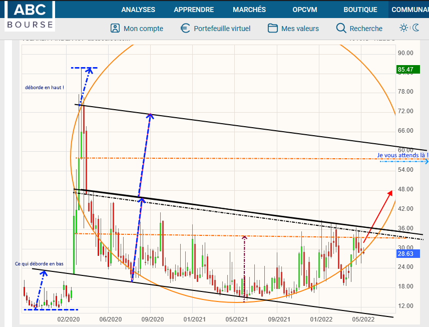429x327 pixels.
Task: Open the Apprendre menu
Action: click(194, 10)
